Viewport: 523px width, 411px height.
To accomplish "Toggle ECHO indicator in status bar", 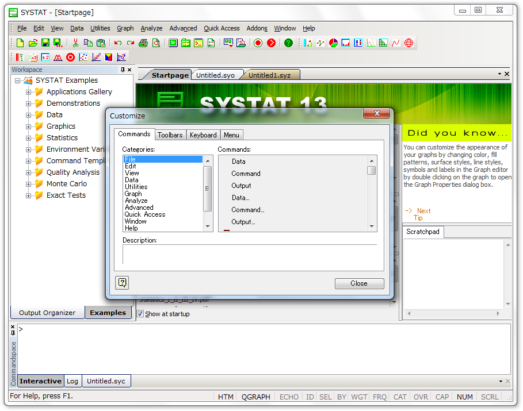I will (289, 397).
